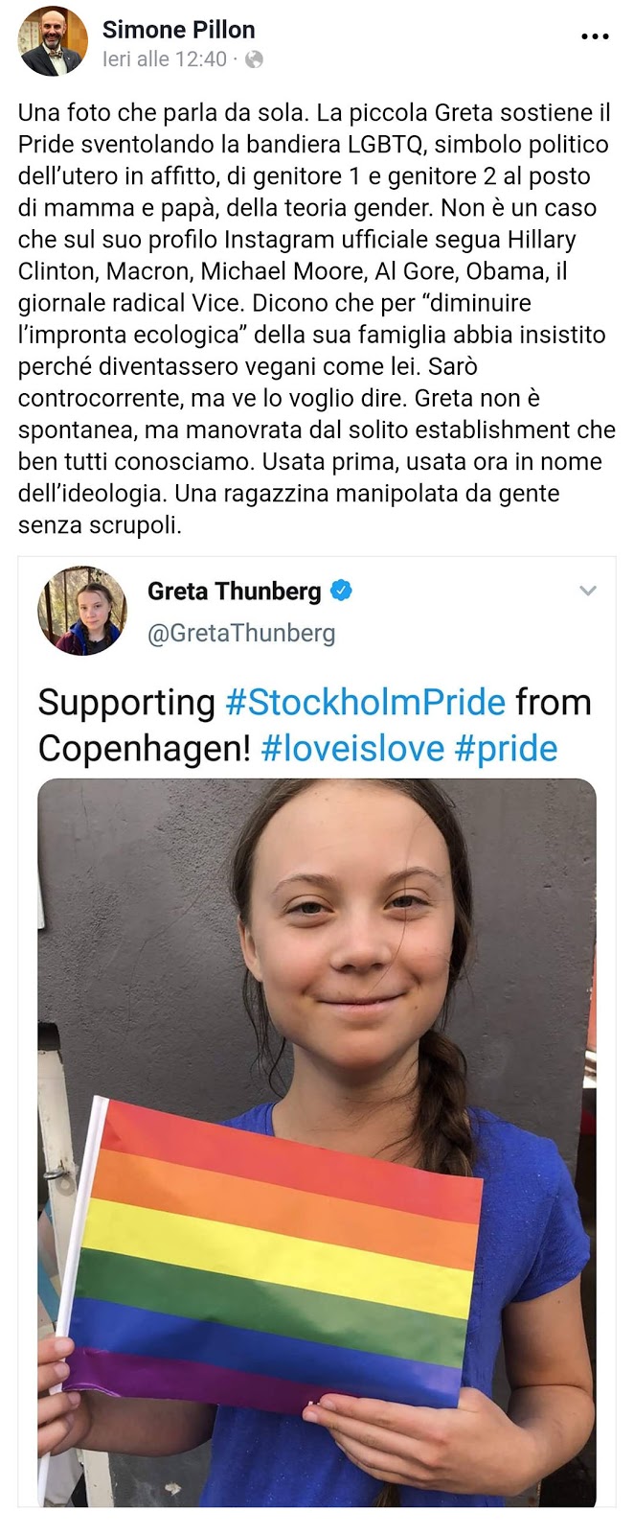Click the 'Ieri alle 12:40' timestamp
The image size is (634, 1534).
click(165, 59)
